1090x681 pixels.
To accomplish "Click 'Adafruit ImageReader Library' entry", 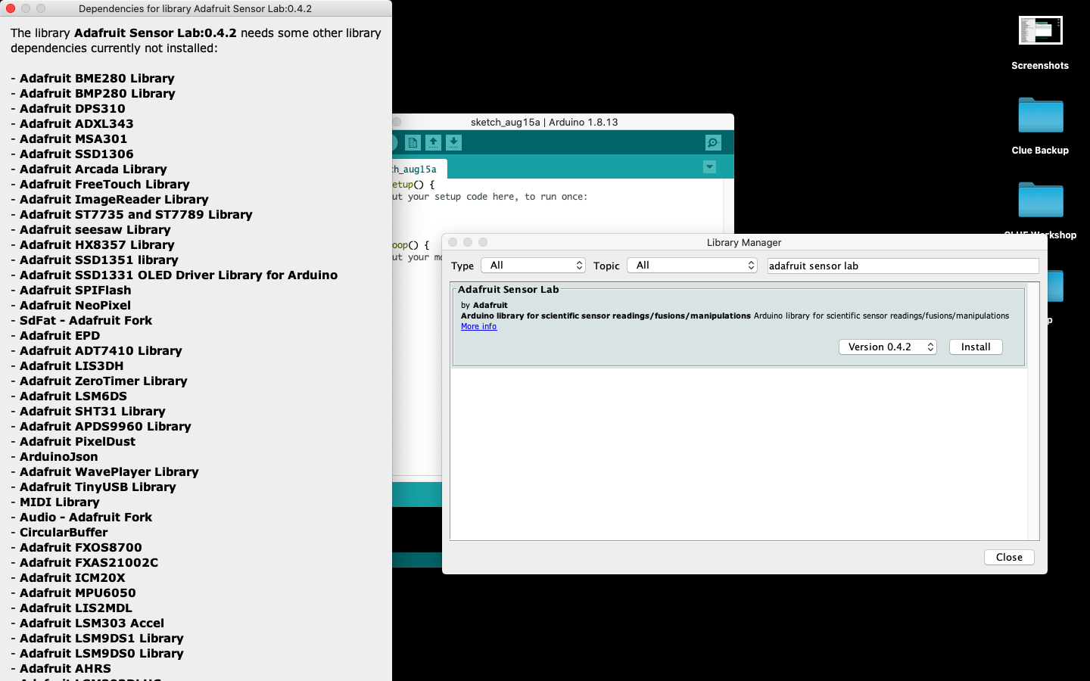I will click(x=114, y=199).
